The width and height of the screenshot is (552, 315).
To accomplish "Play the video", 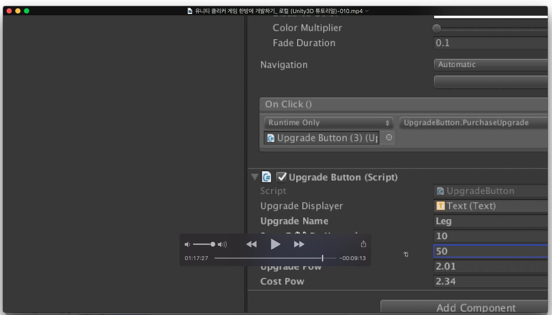I will [275, 244].
